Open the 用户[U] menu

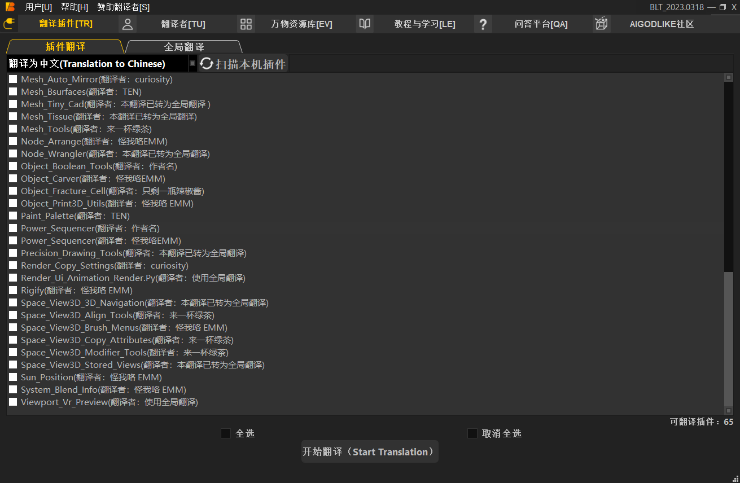(x=38, y=7)
